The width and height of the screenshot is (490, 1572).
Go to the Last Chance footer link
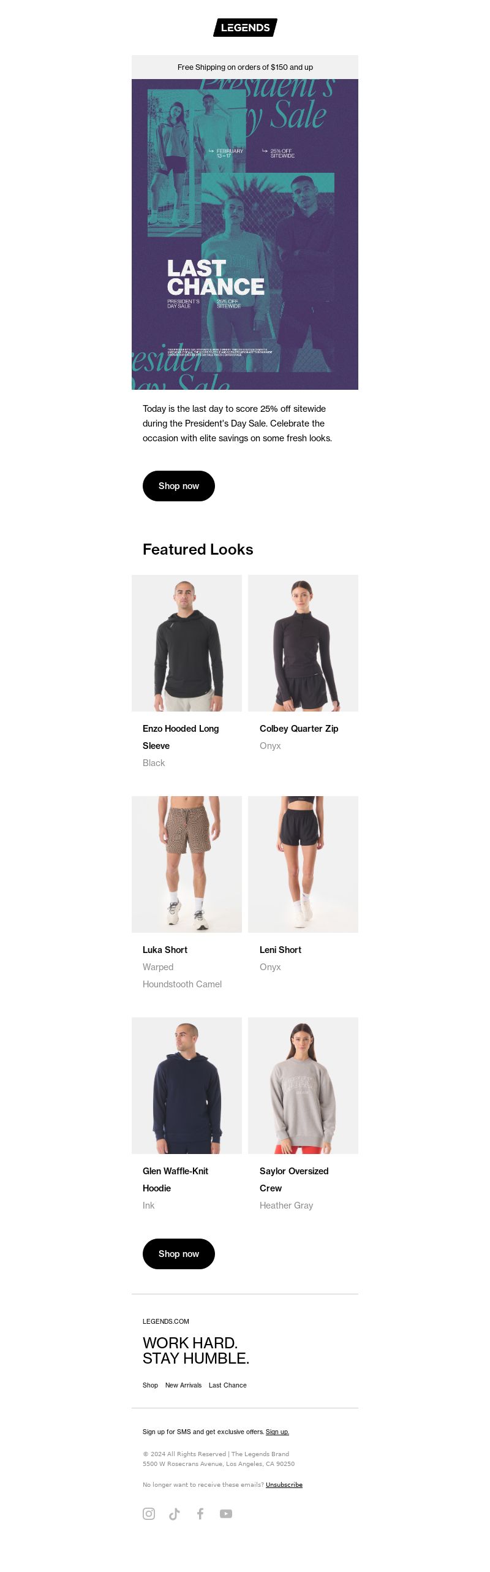228,1385
